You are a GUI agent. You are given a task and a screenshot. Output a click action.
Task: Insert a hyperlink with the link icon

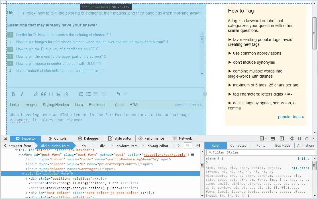pos(36,94)
